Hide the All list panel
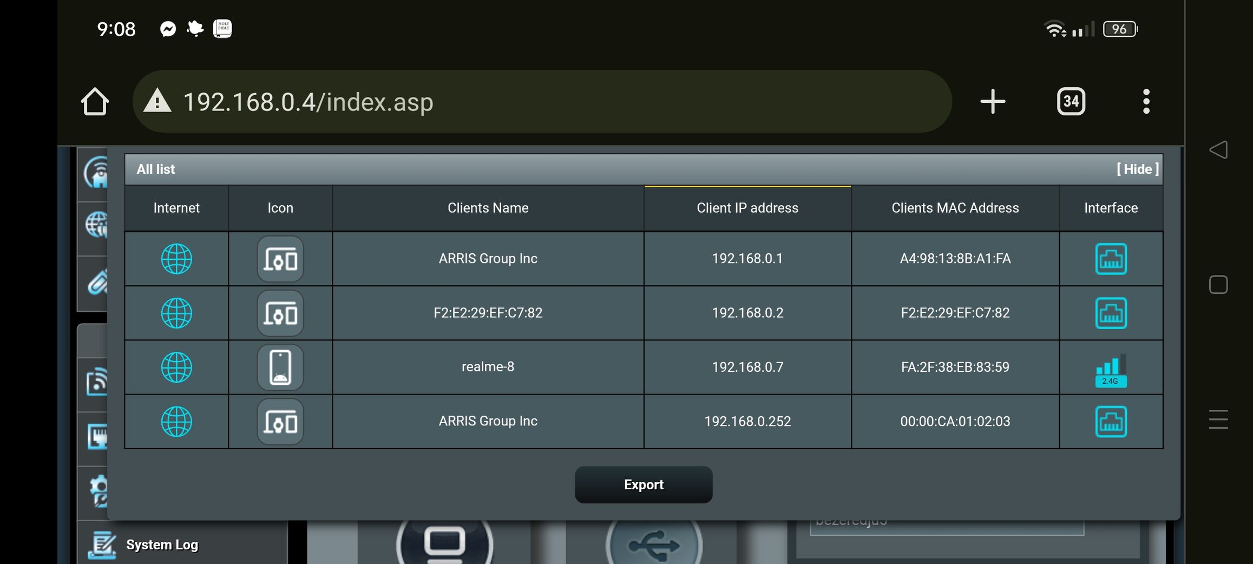The image size is (1253, 564). [x=1138, y=169]
